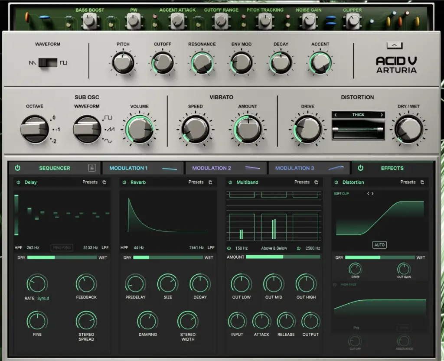The height and width of the screenshot is (361, 444).
Task: Click the PITCH knob
Action: coord(123,63)
